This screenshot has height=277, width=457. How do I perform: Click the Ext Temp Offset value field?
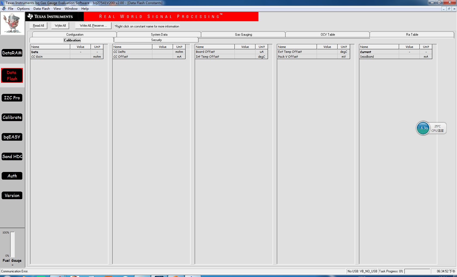(x=327, y=52)
